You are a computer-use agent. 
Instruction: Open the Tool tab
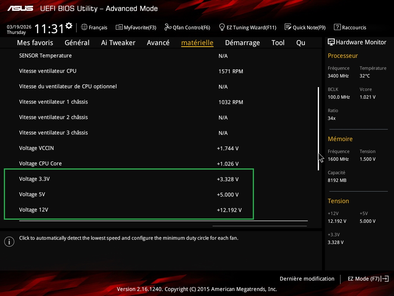pos(278,43)
